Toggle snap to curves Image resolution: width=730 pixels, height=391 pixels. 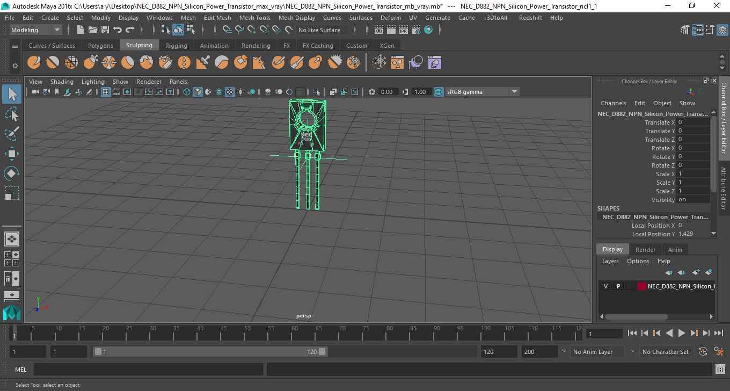[239, 30]
